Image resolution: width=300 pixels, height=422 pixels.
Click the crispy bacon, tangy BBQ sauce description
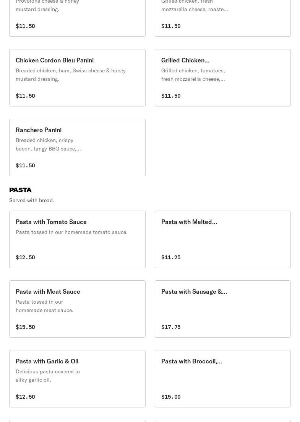point(48,144)
